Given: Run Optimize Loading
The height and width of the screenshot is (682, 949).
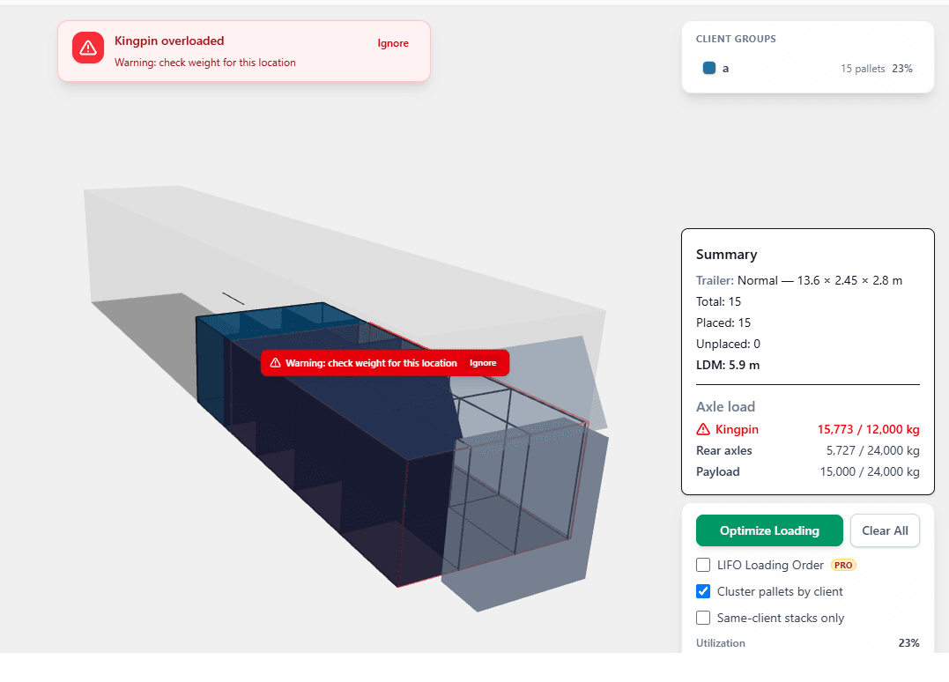Looking at the screenshot, I should (769, 530).
